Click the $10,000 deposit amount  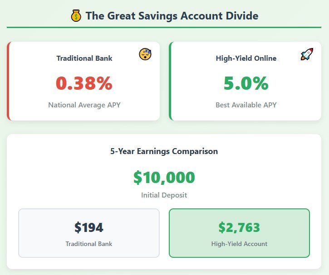164,177
